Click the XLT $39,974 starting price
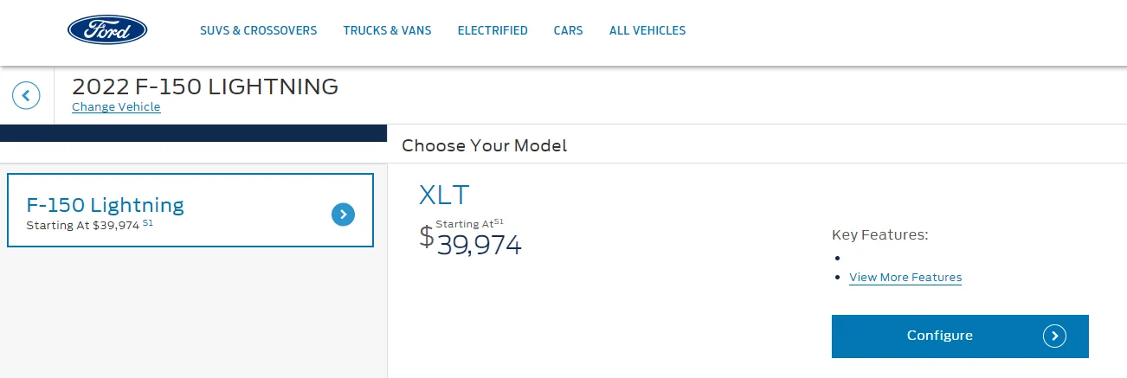1127x378 pixels. coord(478,246)
